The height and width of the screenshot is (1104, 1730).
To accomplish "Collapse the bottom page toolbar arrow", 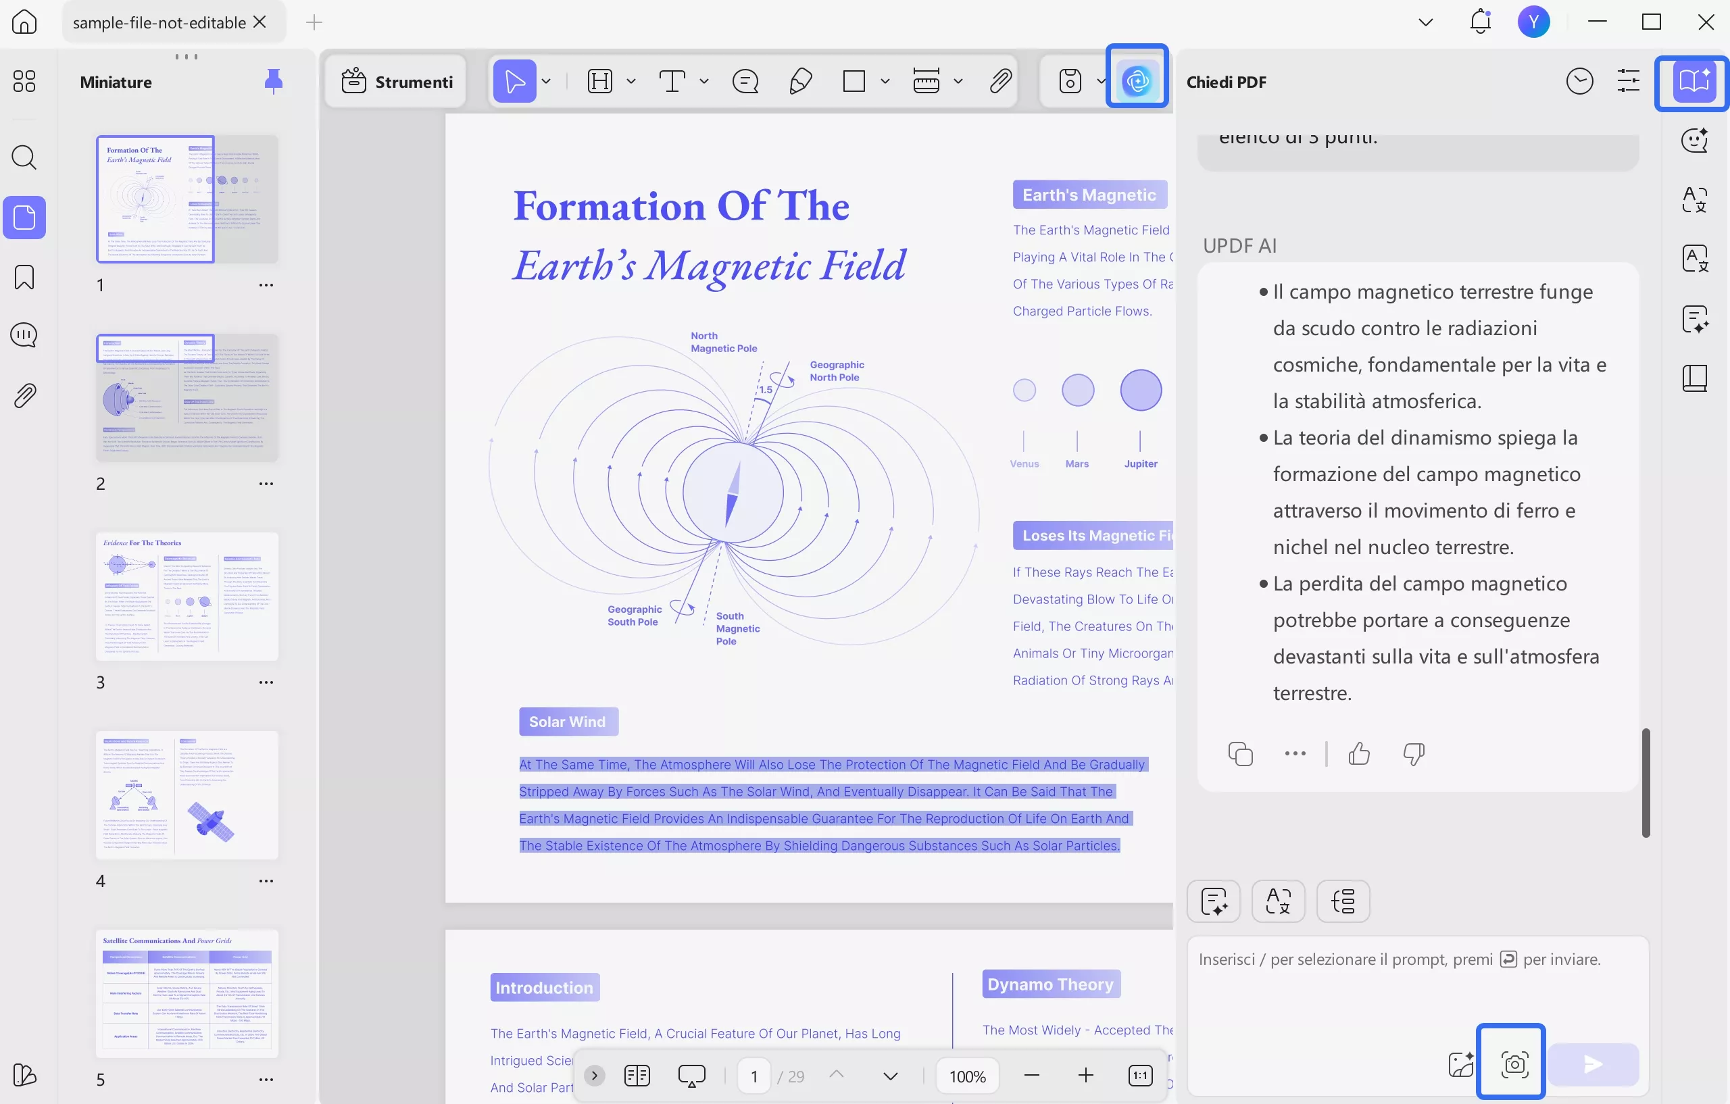I will click(594, 1075).
